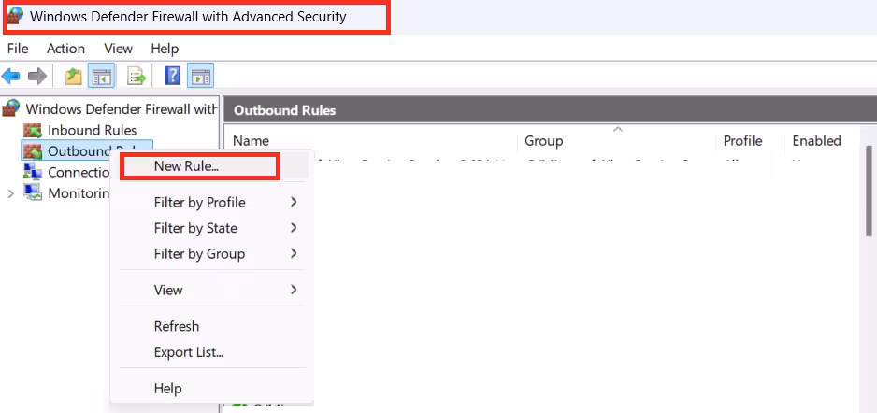Viewport: 877px width, 413px height.
Task: Choose Export List... from the context menu
Action: (212, 352)
